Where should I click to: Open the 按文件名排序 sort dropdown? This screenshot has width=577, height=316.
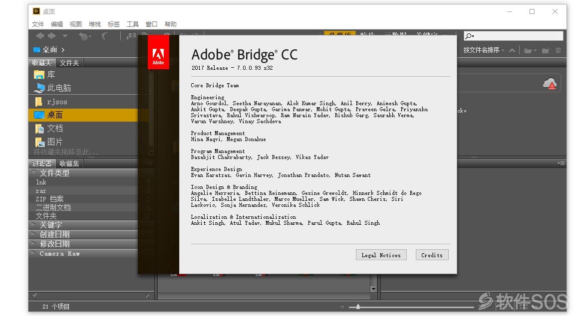pyautogui.click(x=484, y=50)
